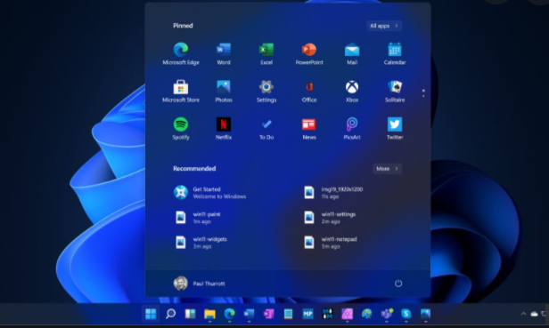Launch PowerPoint from pinned apps
Screen dimensions: 549x328
(x=309, y=54)
